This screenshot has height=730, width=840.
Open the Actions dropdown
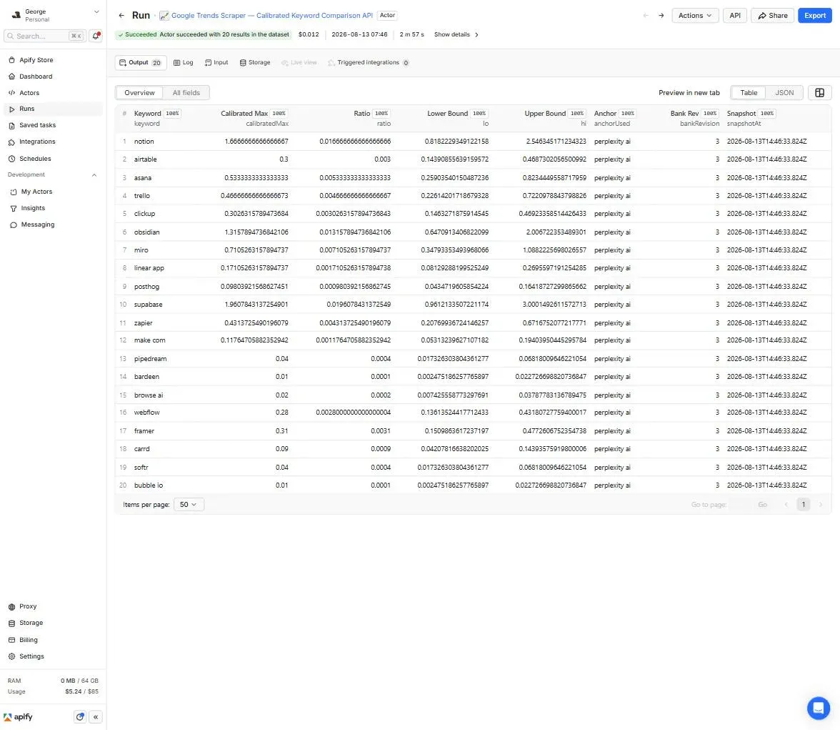pos(695,16)
